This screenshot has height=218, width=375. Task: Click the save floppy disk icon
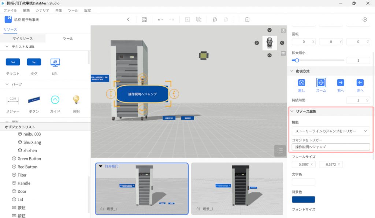click(x=144, y=19)
